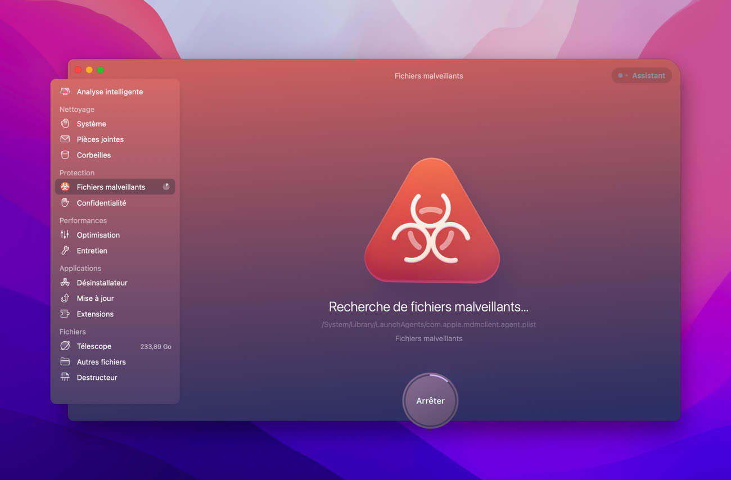Screen dimensions: 731x480
Task: Click the Autres fichiers folder icon
Action: tap(65, 362)
